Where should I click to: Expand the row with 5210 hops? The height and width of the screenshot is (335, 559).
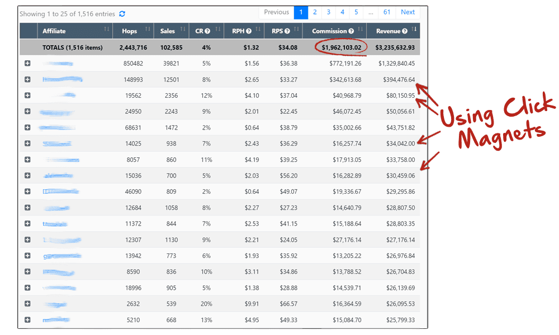point(27,320)
